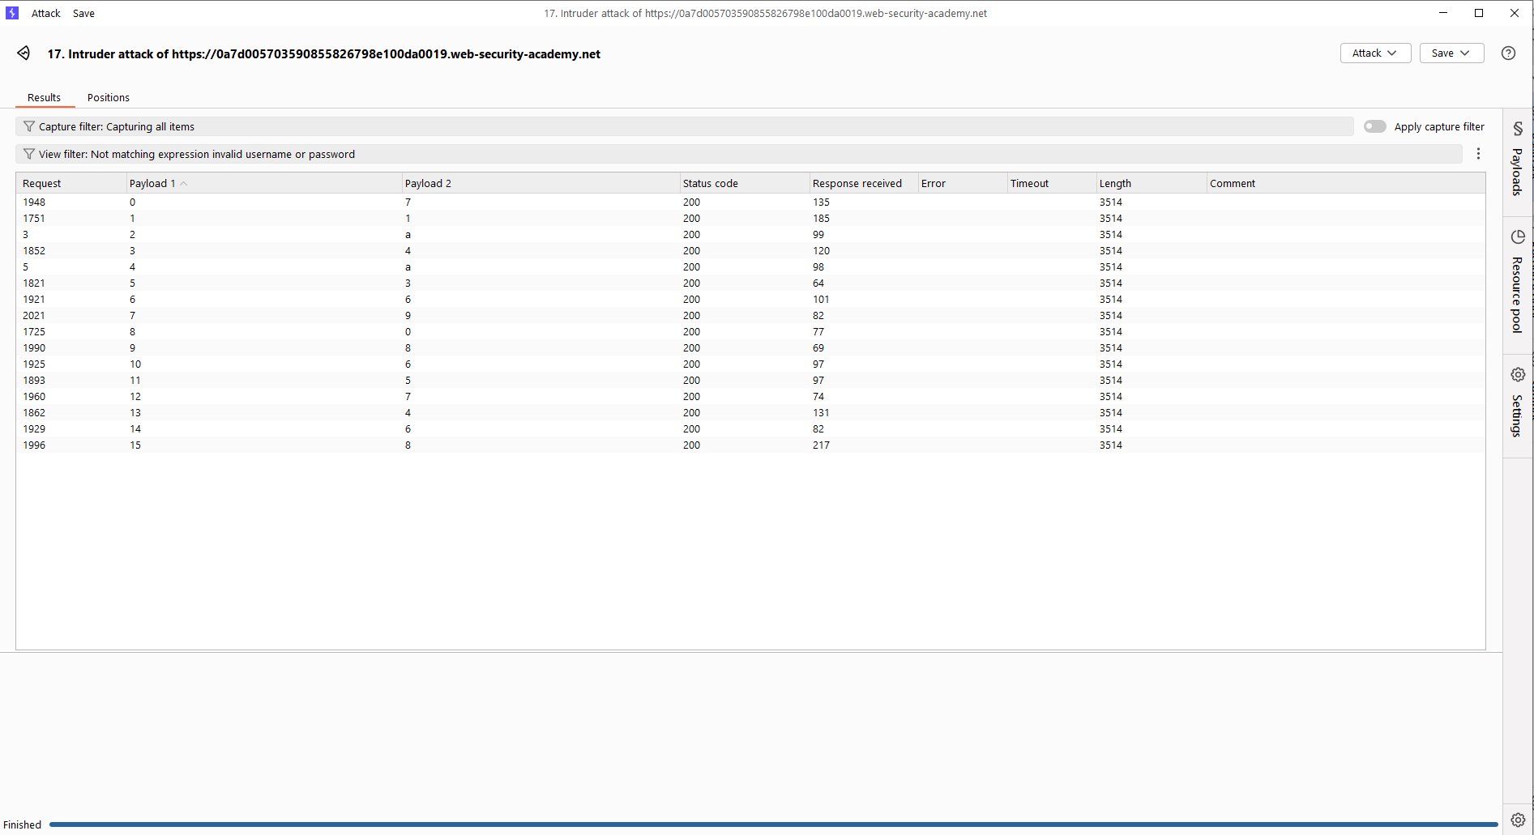The height and width of the screenshot is (835, 1534).
Task: Open the Save menu in the menu bar
Action: pyautogui.click(x=83, y=14)
